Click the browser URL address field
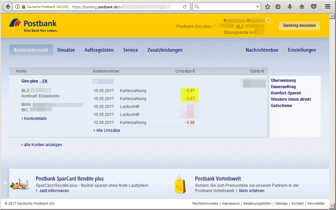 click(x=125, y=7)
